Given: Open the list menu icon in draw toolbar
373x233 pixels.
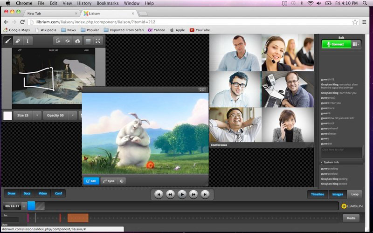Looking at the screenshot, I should coord(88,41).
